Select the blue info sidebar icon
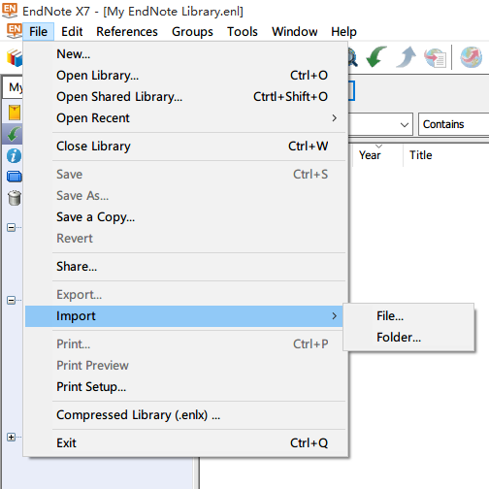 click(14, 156)
